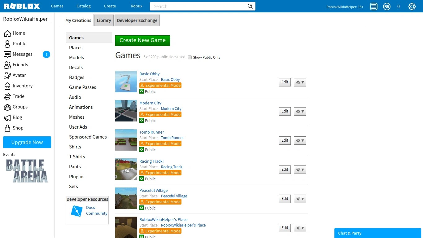
Task: Click the Robux currency icon
Action: click(x=387, y=7)
